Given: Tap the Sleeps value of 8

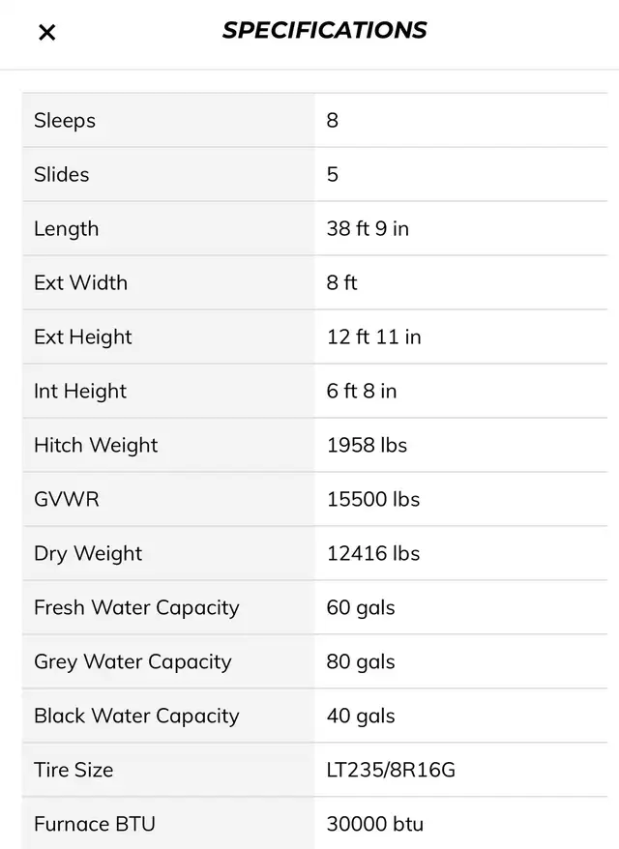Looking at the screenshot, I should pyautogui.click(x=333, y=121).
